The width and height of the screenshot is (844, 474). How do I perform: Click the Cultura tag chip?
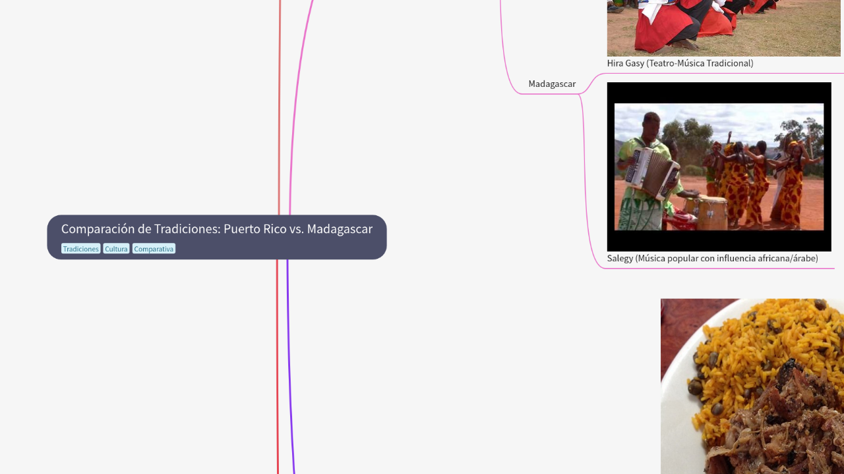coord(116,248)
